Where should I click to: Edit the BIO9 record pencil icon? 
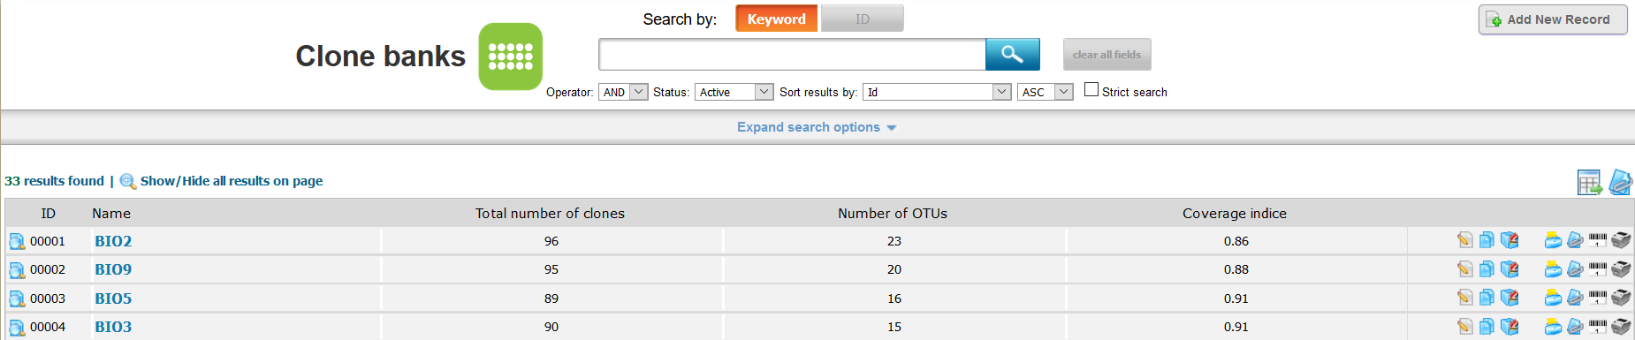pyautogui.click(x=1464, y=268)
